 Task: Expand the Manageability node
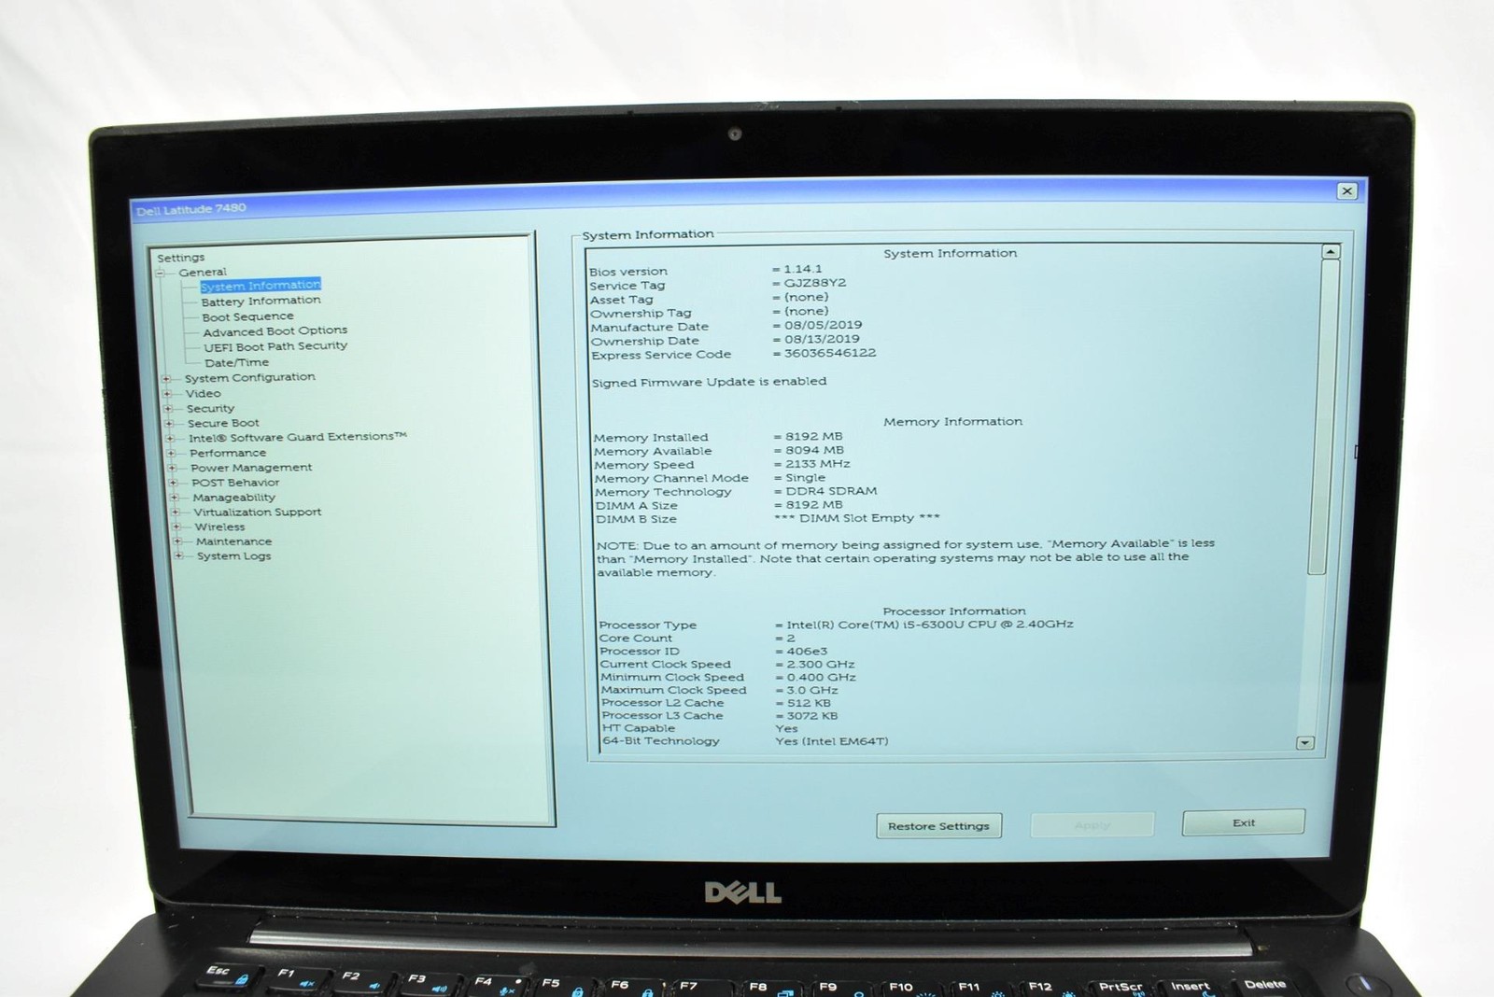174,498
